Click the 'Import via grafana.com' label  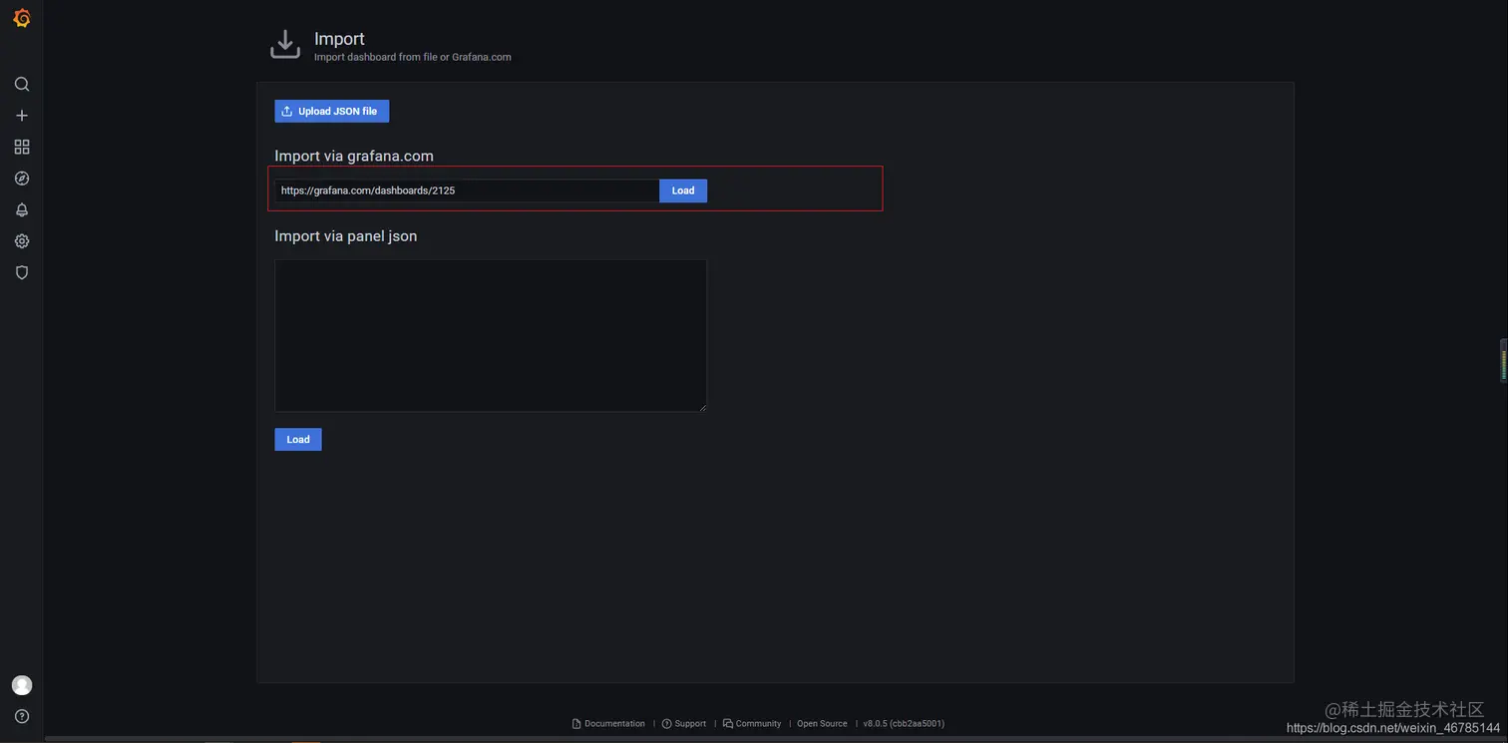[x=354, y=156]
